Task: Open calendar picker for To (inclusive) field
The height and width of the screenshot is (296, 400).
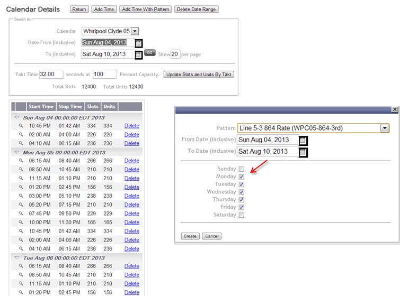Action: pos(138,55)
